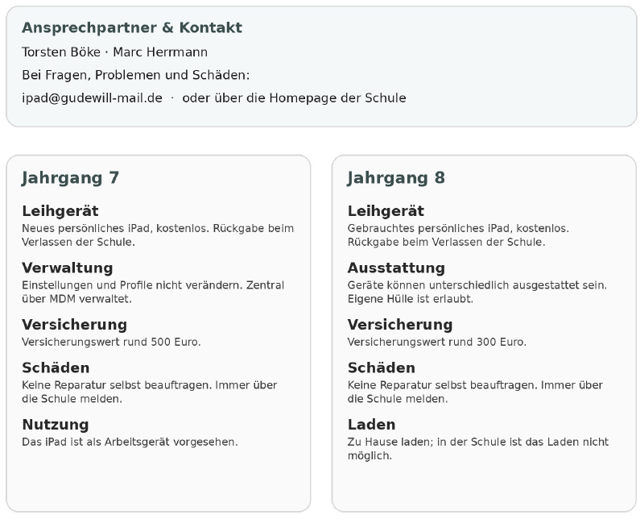The height and width of the screenshot is (519, 640).
Task: Click the Jahrgang 8 card title
Action: coord(396,178)
